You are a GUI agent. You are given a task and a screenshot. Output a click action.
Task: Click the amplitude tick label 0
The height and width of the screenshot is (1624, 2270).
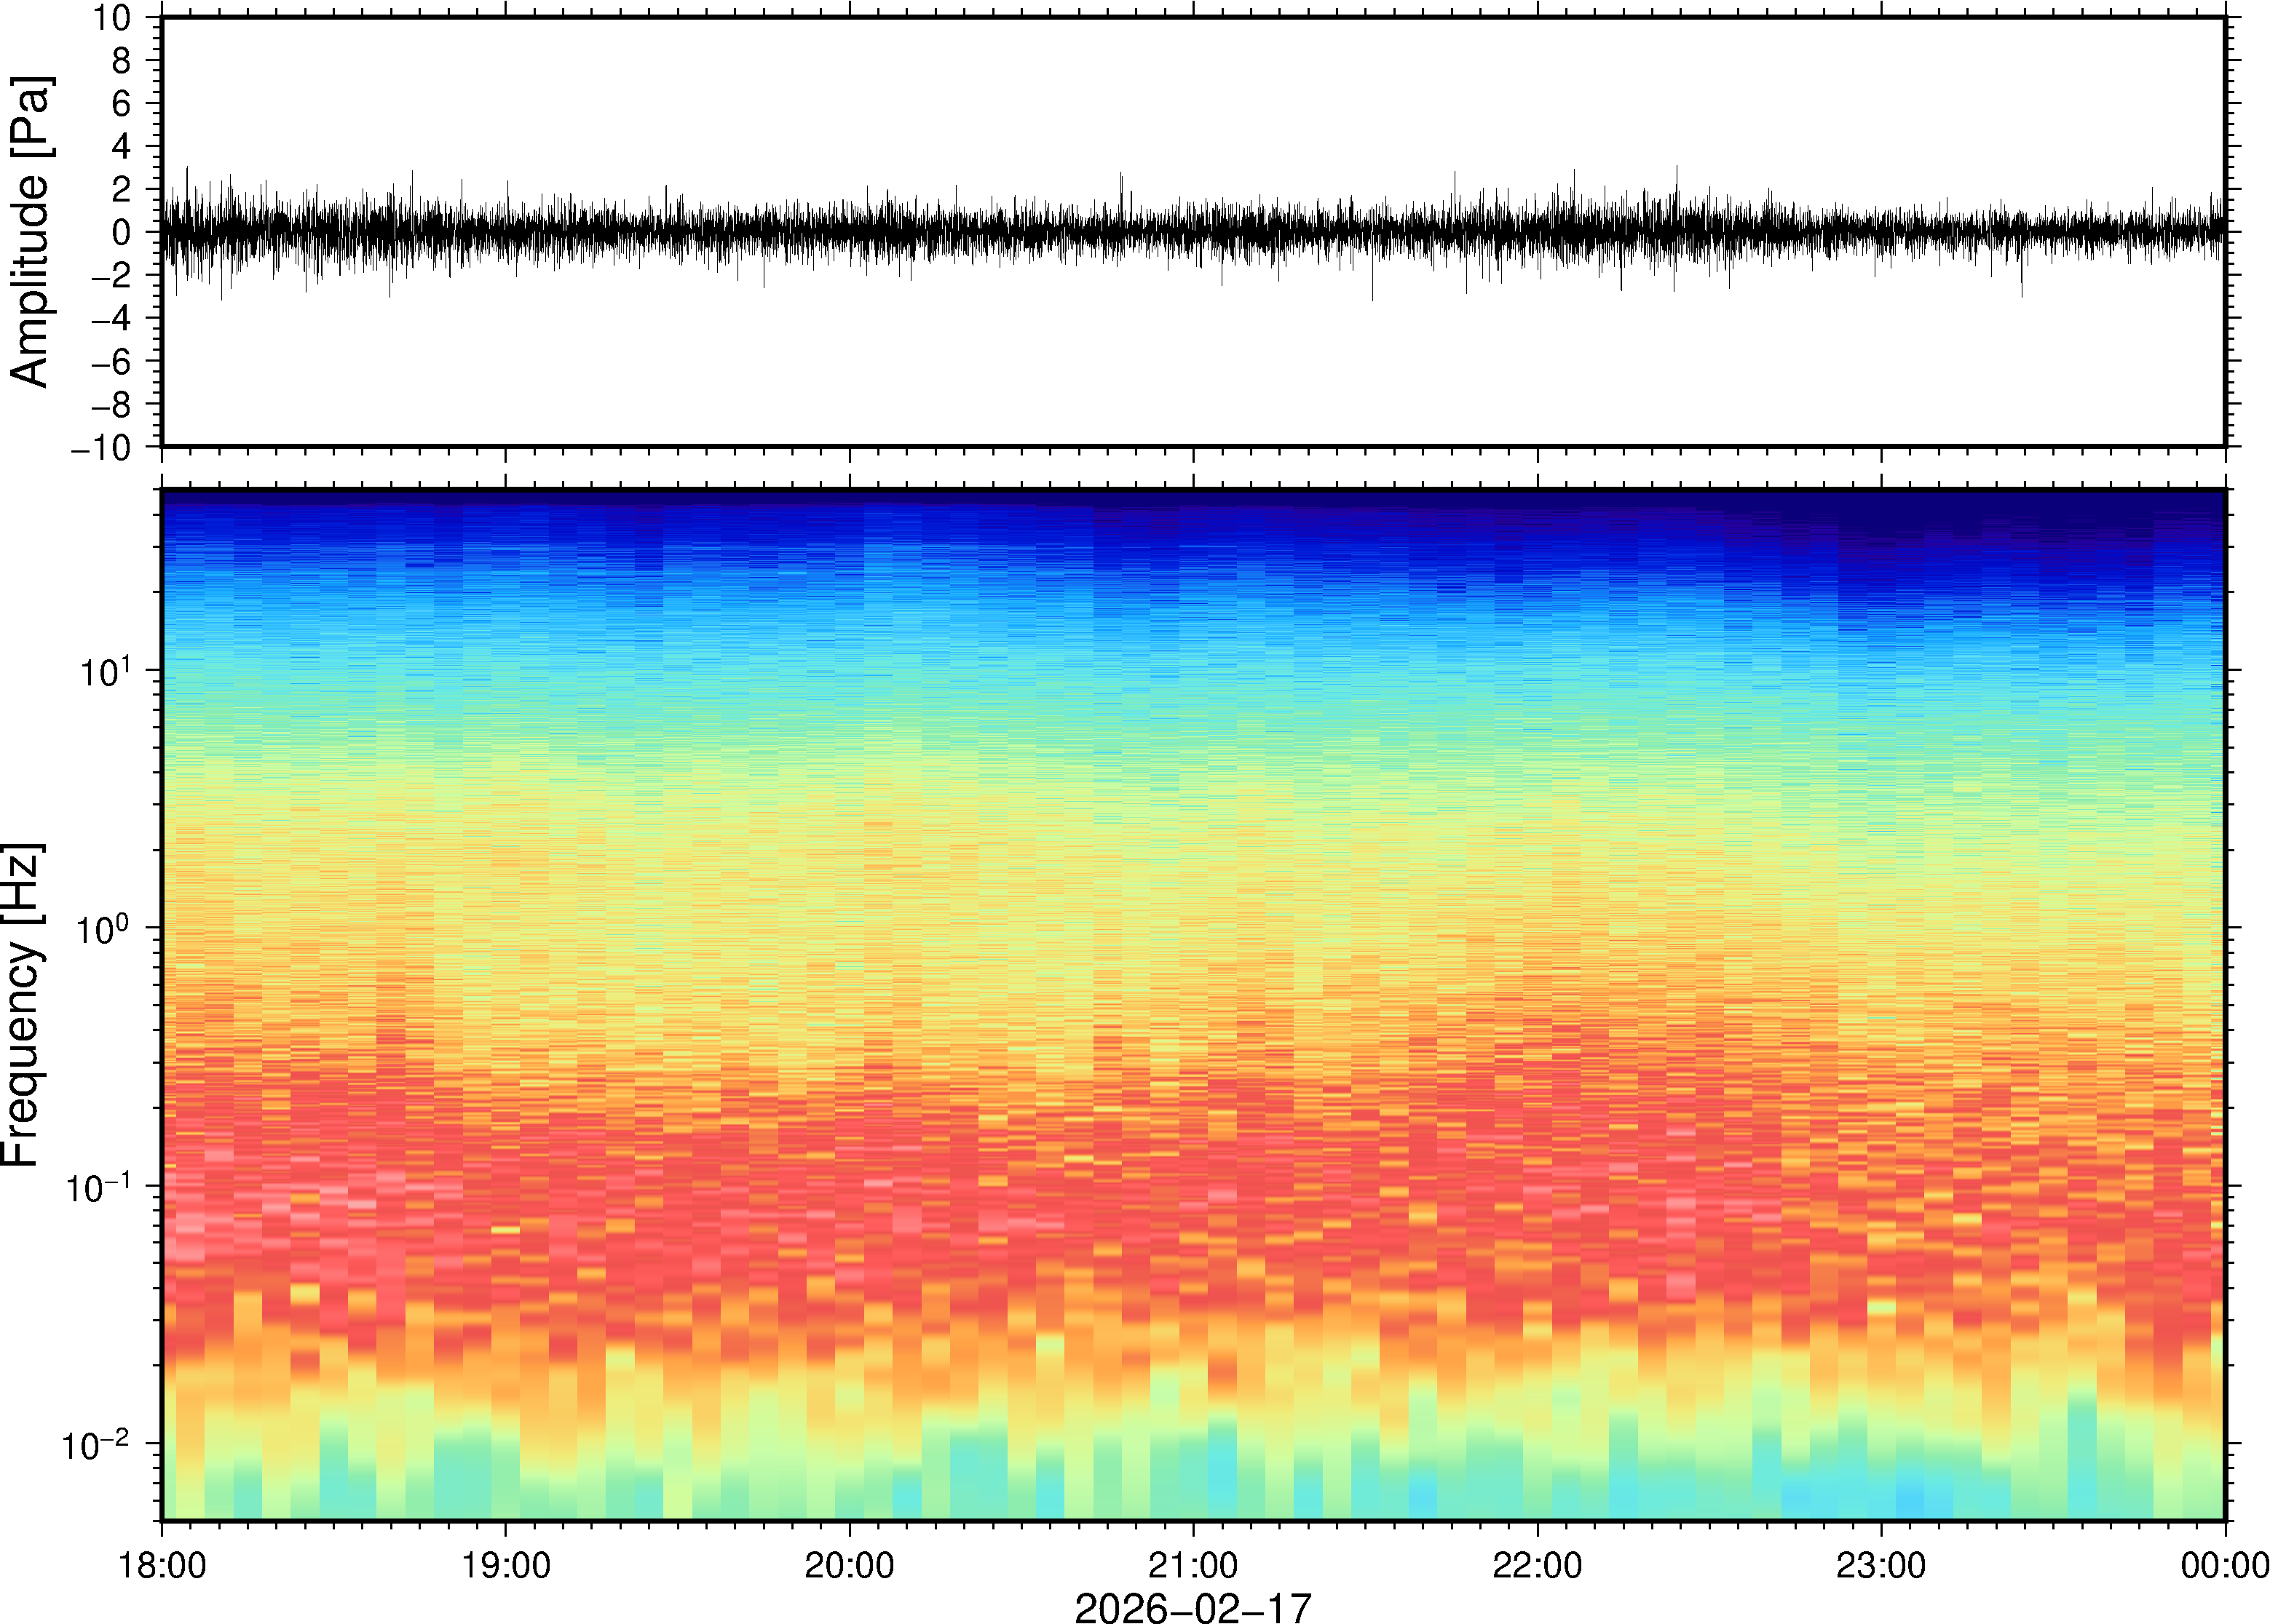point(122,233)
